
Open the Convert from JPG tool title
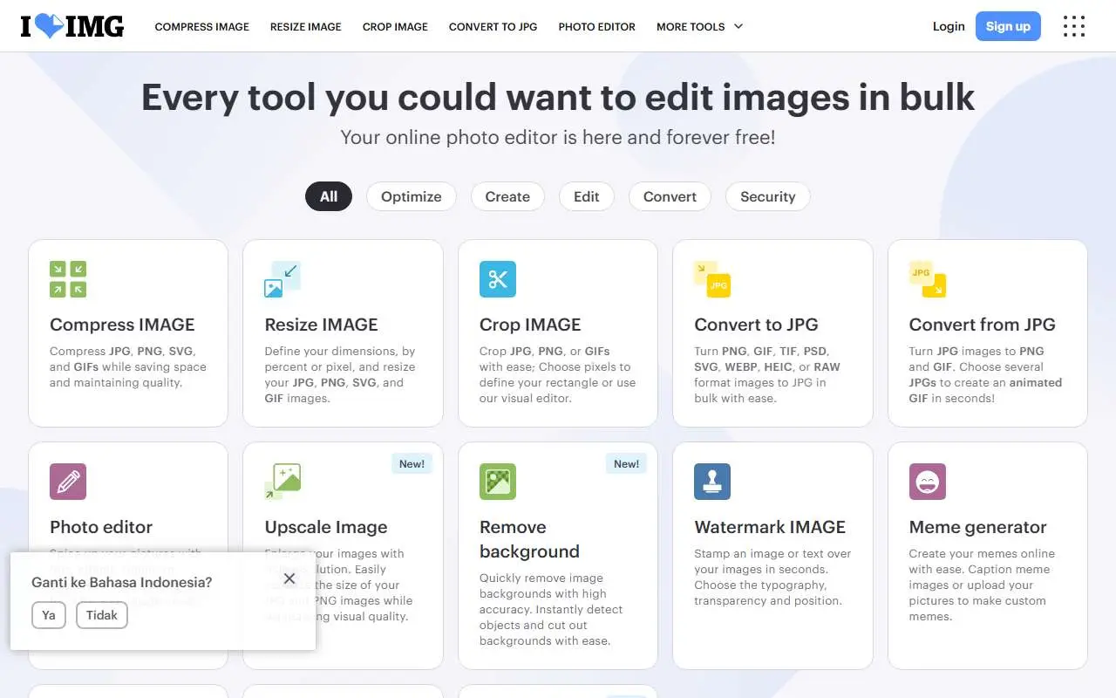(x=983, y=325)
